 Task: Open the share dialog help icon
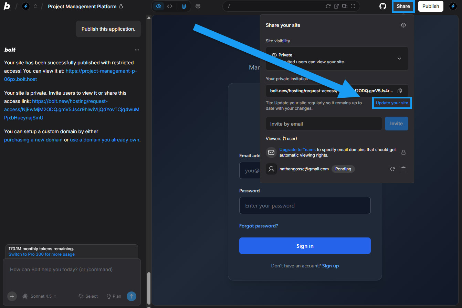pos(403,25)
